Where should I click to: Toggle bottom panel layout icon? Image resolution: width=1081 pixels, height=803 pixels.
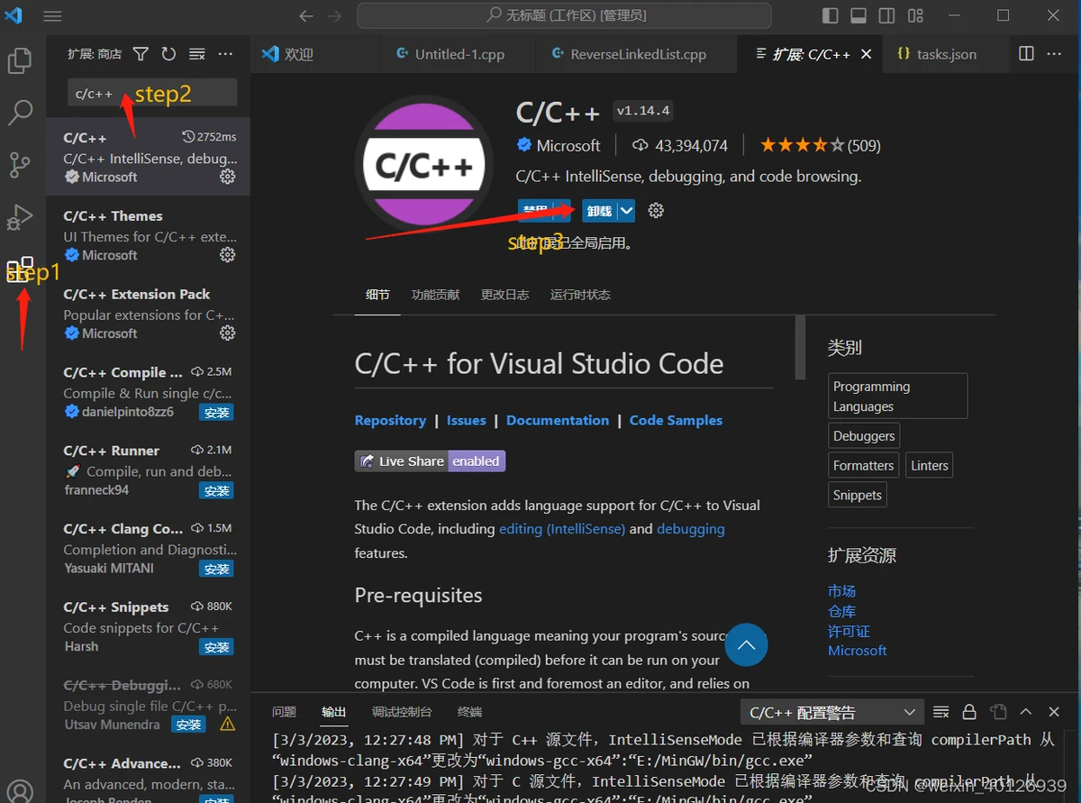(858, 15)
